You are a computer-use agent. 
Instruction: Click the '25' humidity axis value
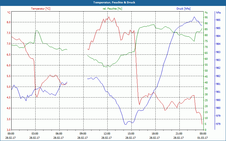206,100
